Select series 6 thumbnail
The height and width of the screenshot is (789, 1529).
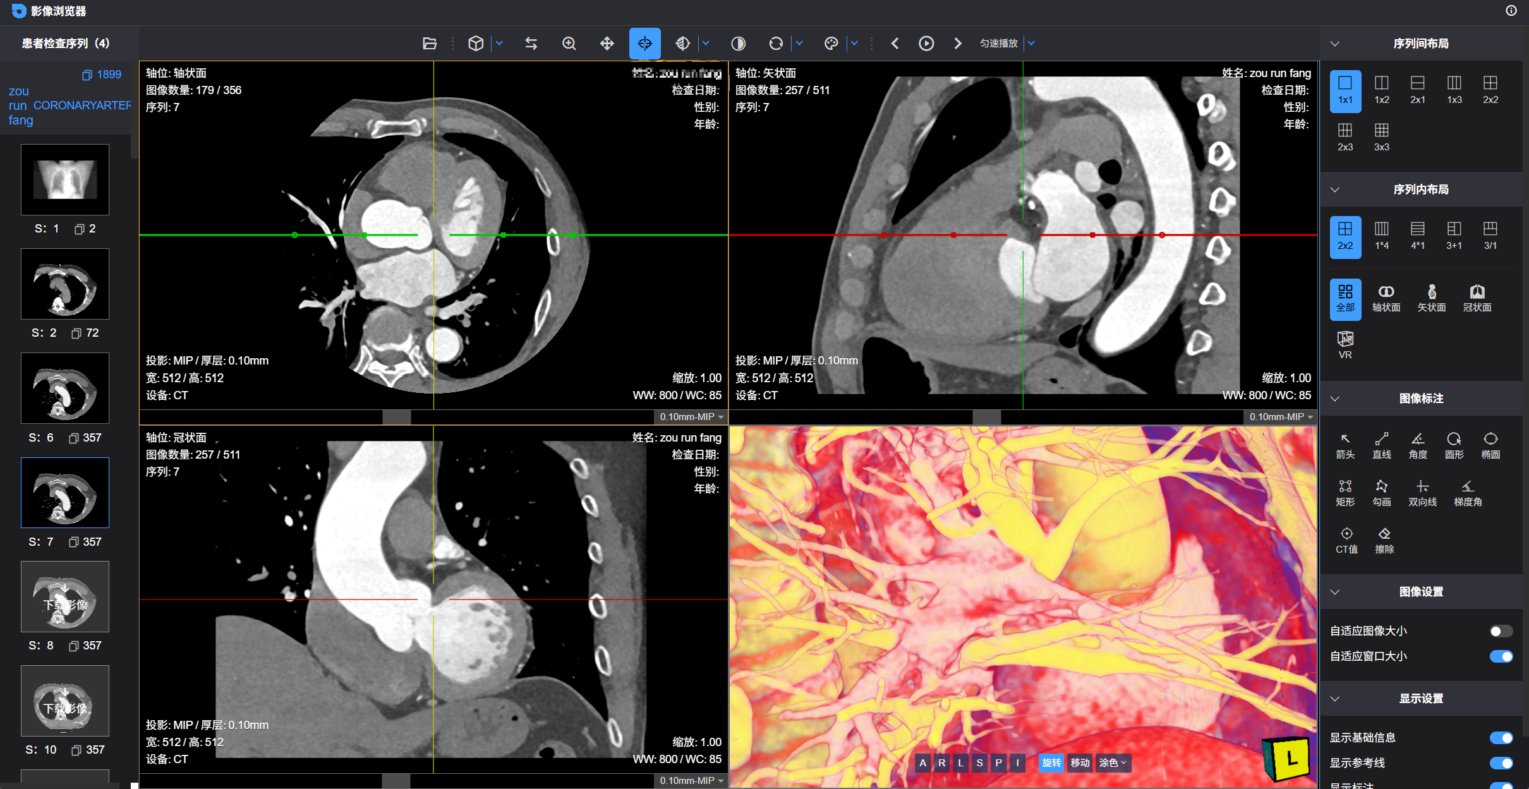tap(65, 388)
